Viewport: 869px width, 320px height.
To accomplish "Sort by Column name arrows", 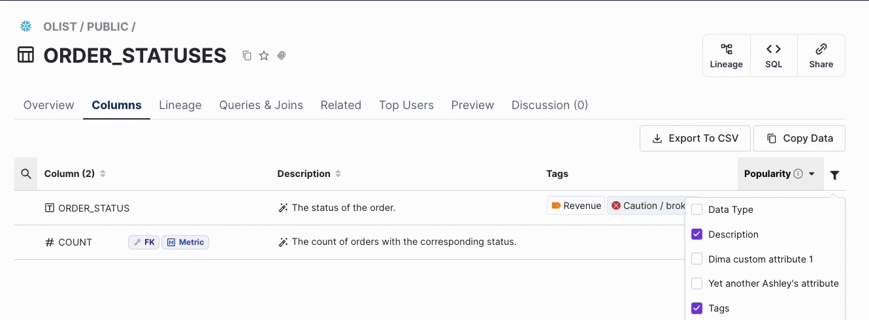I will click(103, 174).
